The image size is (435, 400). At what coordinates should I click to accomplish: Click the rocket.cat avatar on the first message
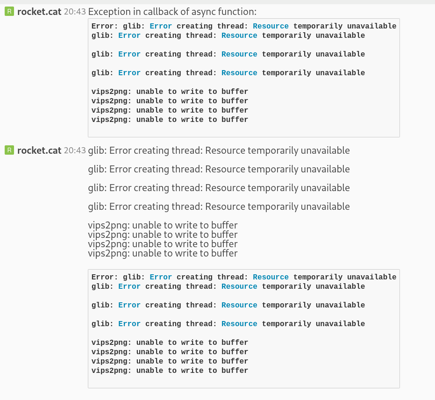tap(9, 11)
